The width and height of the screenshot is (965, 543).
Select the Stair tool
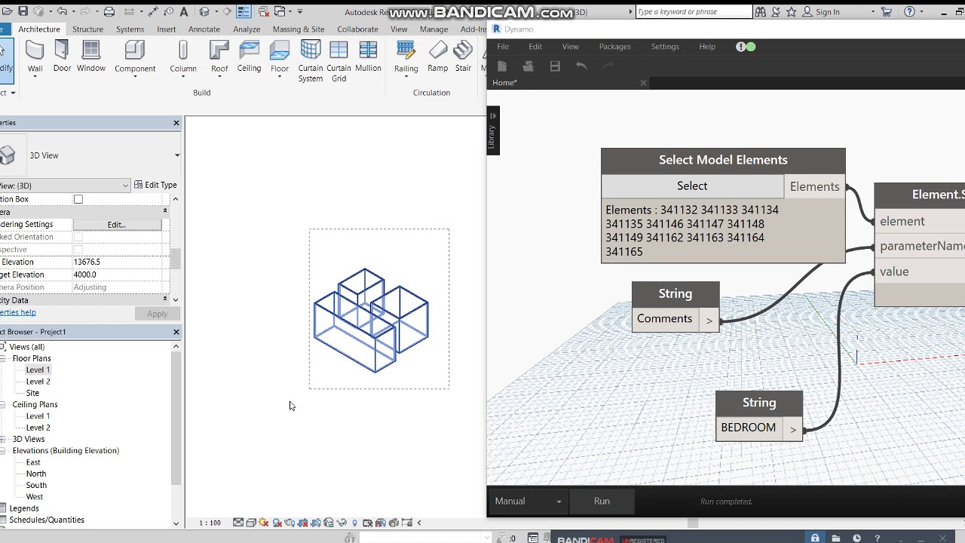click(463, 57)
